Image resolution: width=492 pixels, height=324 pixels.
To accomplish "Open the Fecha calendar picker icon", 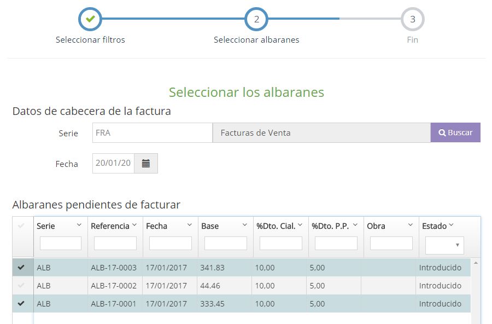I will tap(146, 164).
